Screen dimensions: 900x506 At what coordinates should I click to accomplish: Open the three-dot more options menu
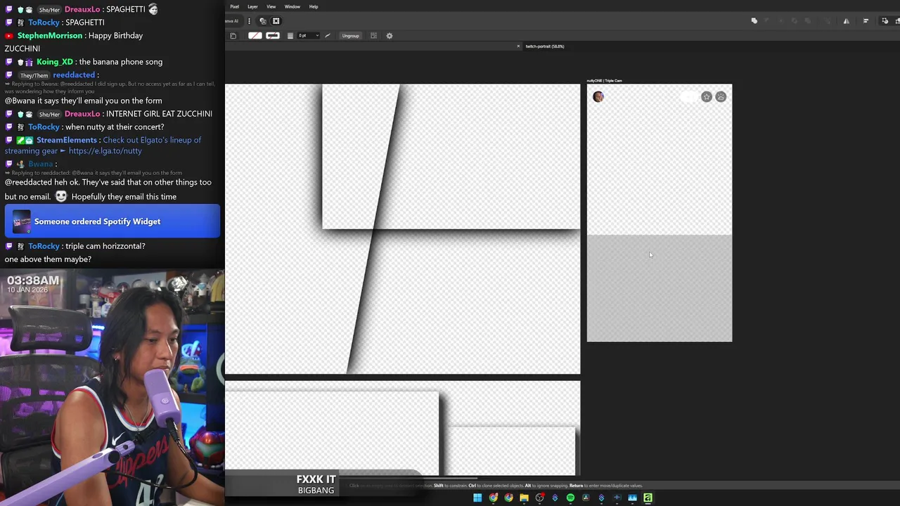point(249,21)
